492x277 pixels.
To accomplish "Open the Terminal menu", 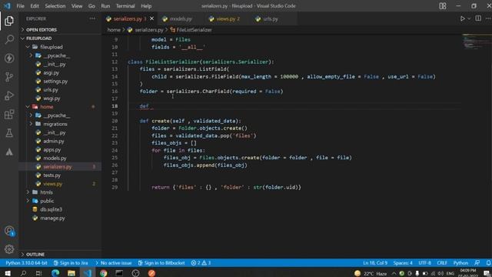I will [125, 6].
